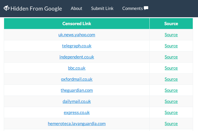Follow the oxfordmail.co.uk censored link
Viewport: 198px width, 131px height.
(x=77, y=79)
